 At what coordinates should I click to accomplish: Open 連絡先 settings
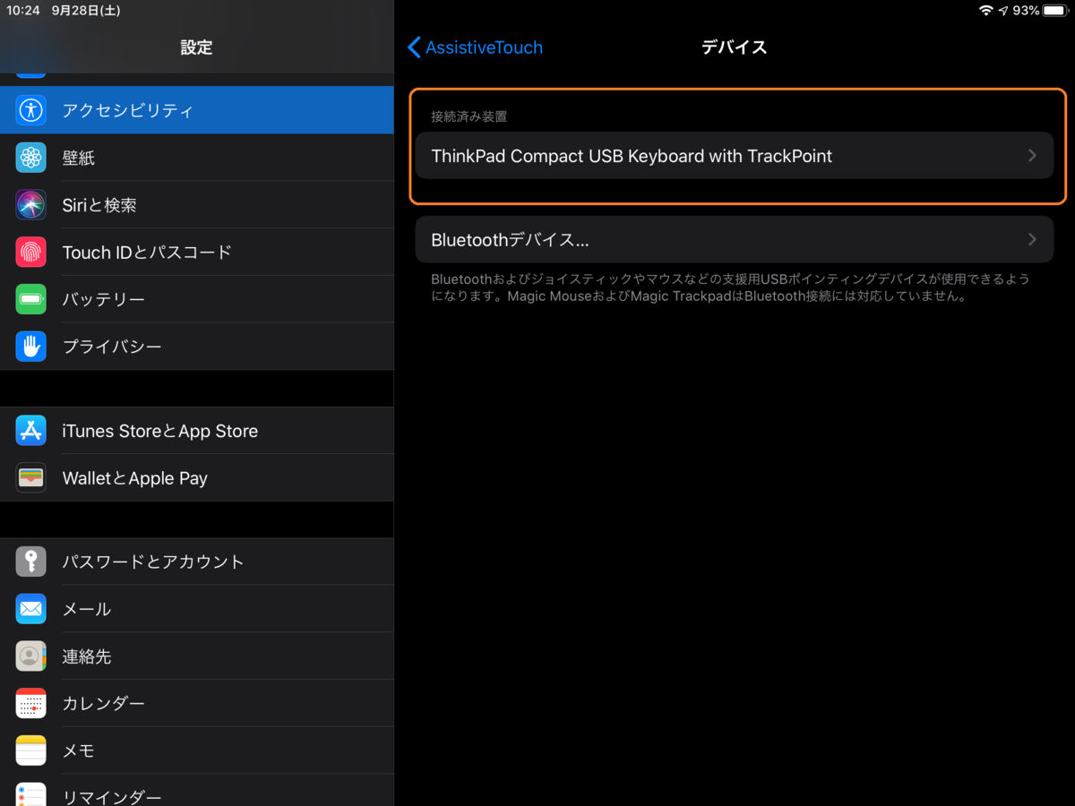[x=197, y=656]
